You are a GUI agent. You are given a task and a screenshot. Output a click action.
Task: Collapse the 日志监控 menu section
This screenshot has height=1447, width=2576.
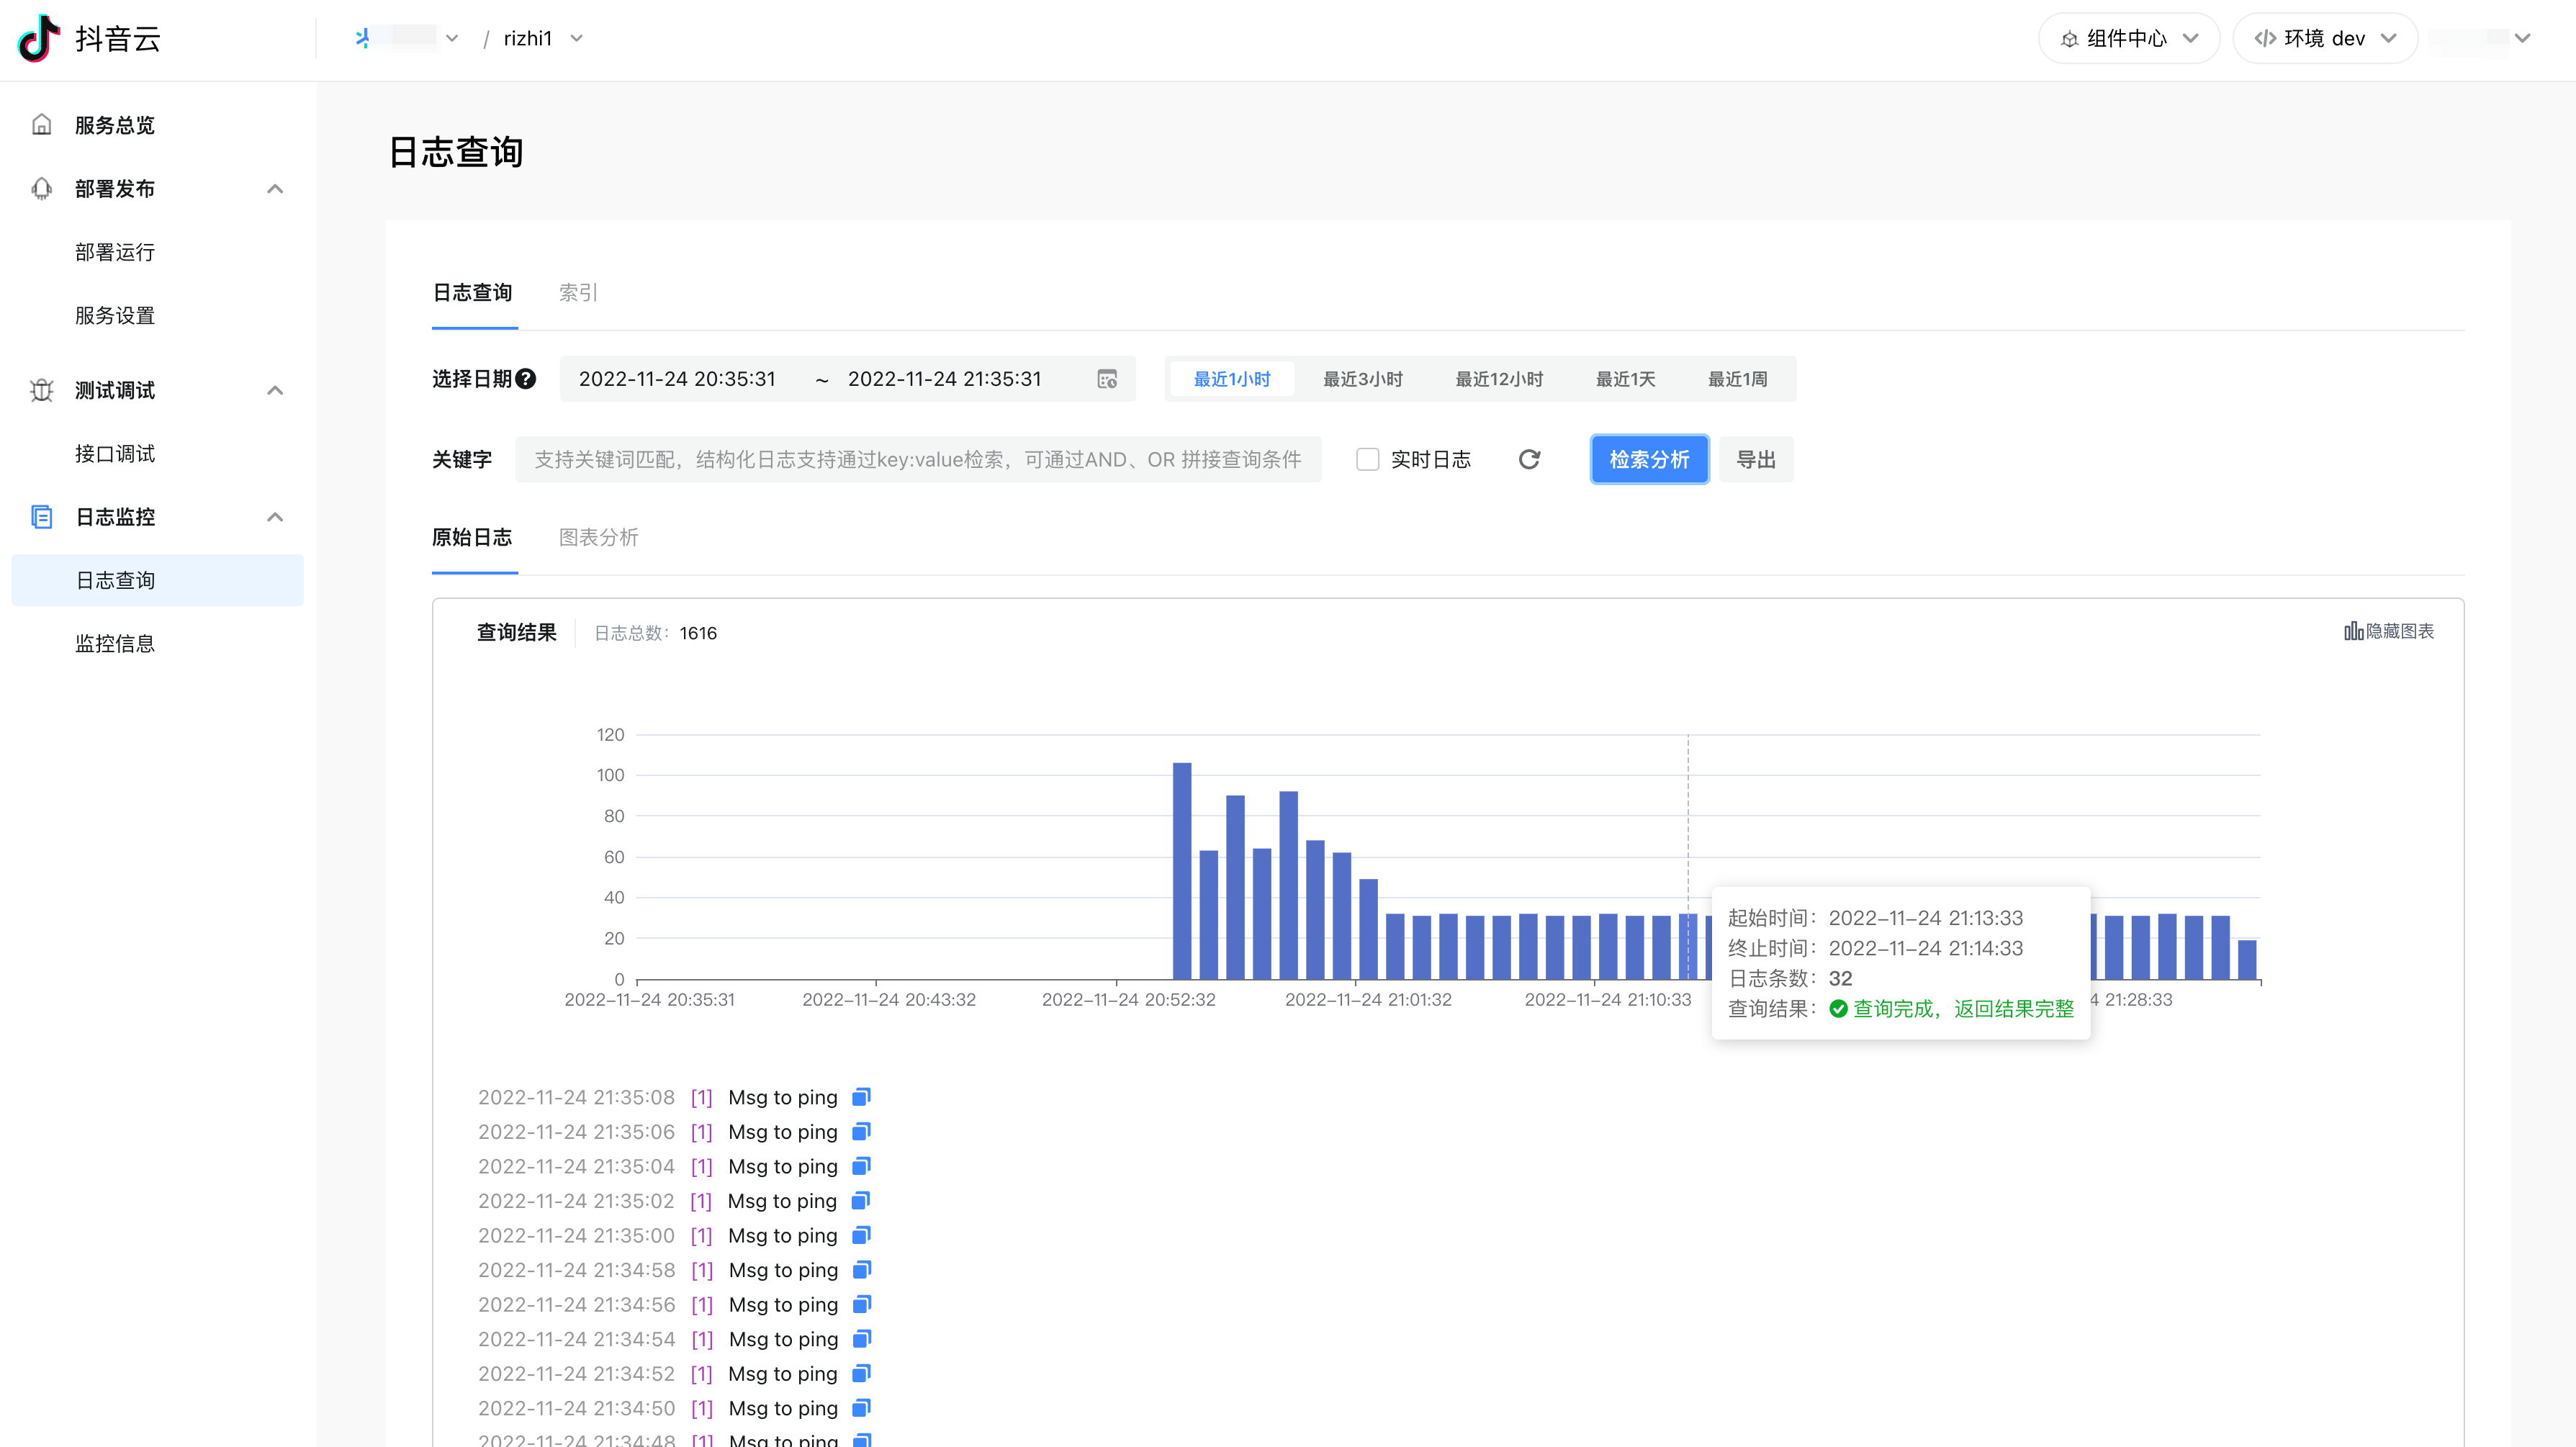275,517
